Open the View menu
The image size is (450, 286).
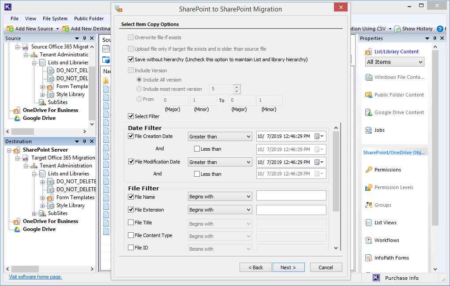[30, 19]
